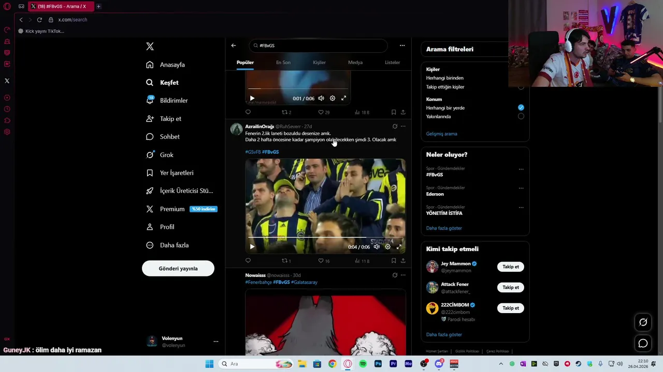Open Premium subscription page
The width and height of the screenshot is (663, 372).
(181, 209)
